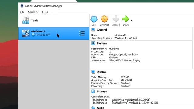Click the System section chip icon
Viewport: 194px width, 109px height.
(93, 43)
